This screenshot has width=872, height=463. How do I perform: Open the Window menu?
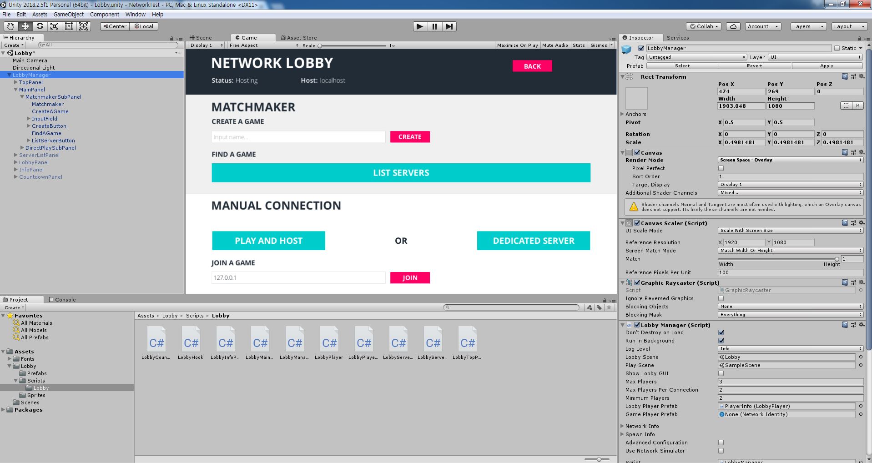[136, 15]
